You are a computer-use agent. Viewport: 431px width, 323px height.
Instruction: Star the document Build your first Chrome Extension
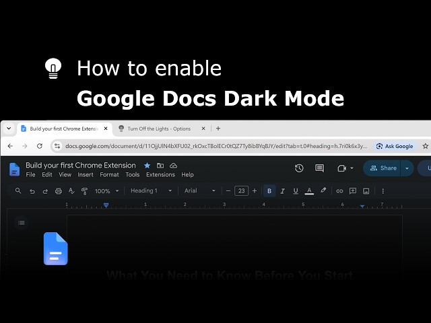pos(147,166)
